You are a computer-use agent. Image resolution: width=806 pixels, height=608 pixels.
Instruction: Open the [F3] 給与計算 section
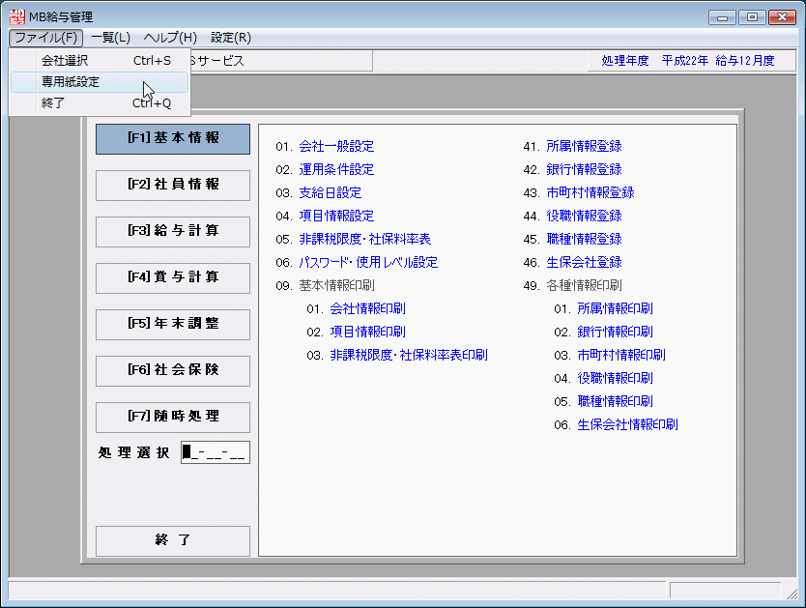click(x=173, y=231)
